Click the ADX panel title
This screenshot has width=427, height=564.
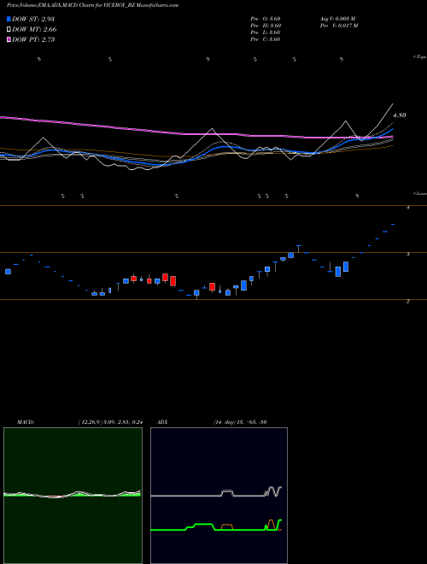[x=162, y=422]
